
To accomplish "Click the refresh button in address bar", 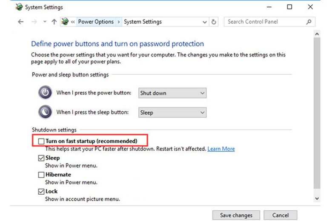I will click(x=214, y=22).
